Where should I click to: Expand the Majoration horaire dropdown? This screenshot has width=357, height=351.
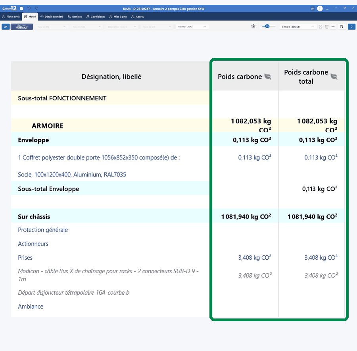point(122,27)
